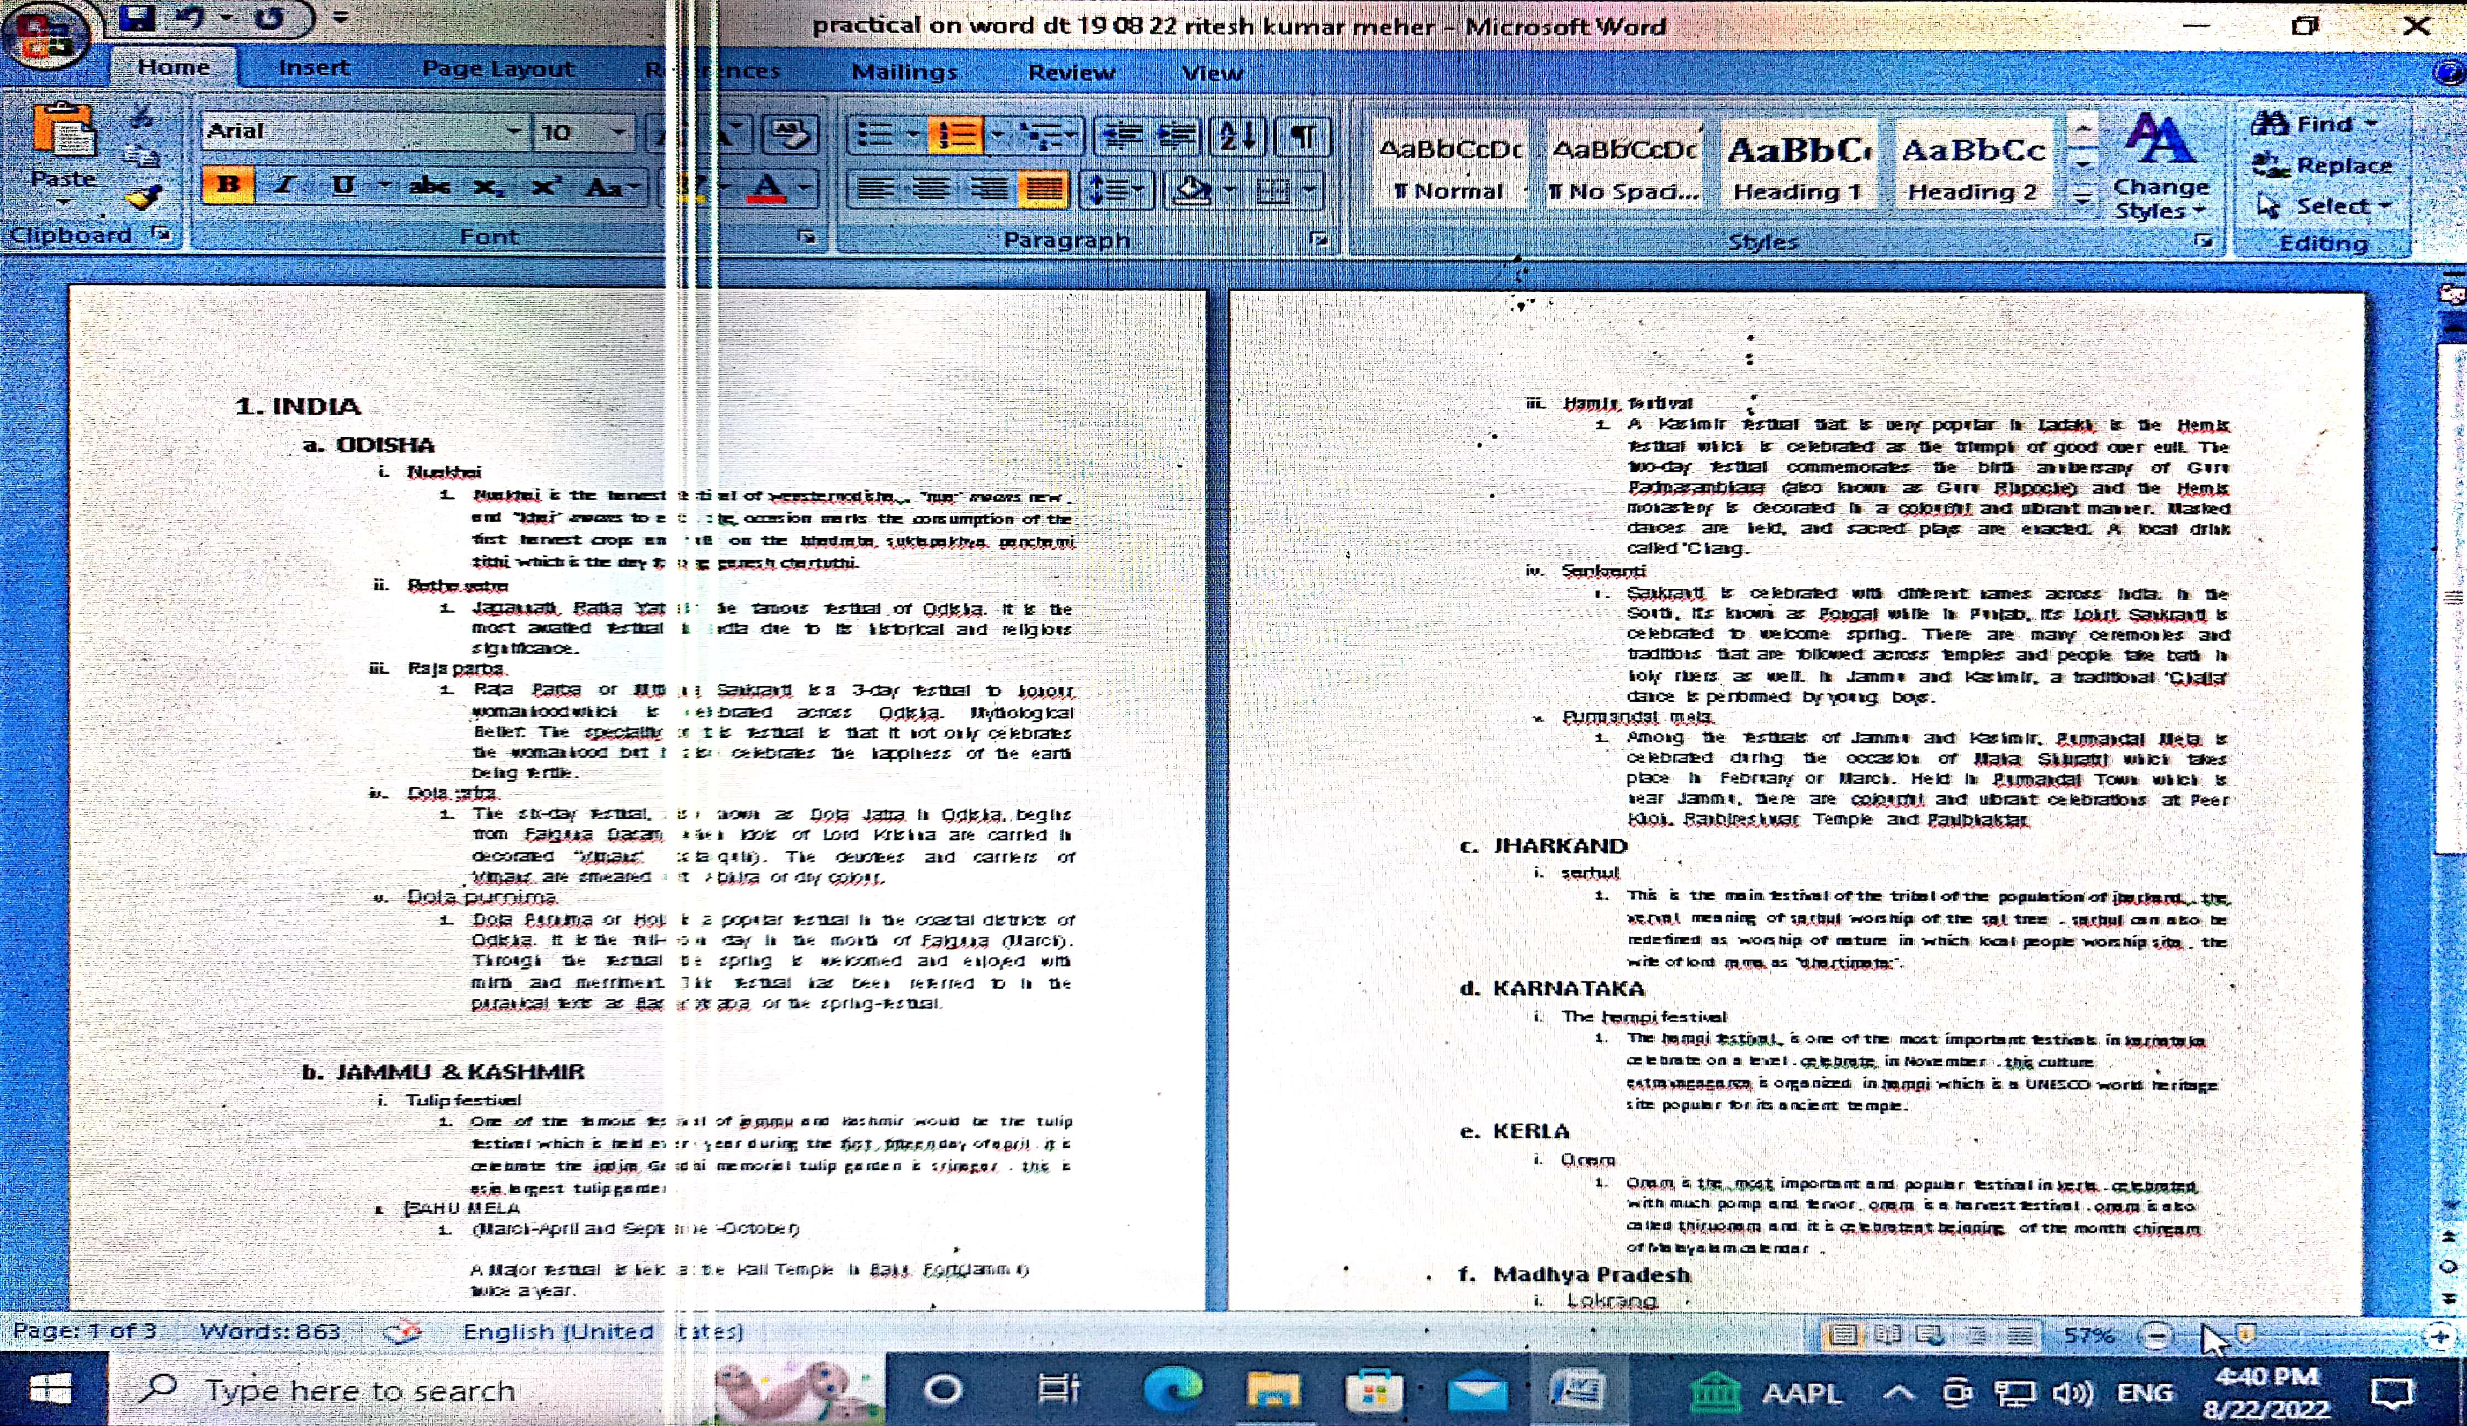Screen dimensions: 2467x1426
Task: Toggle Bold formatting off
Action: click(228, 186)
